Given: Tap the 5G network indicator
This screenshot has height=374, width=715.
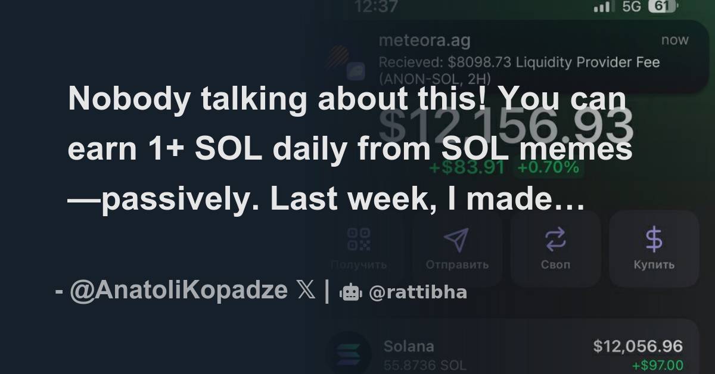Looking at the screenshot, I should [x=633, y=7].
